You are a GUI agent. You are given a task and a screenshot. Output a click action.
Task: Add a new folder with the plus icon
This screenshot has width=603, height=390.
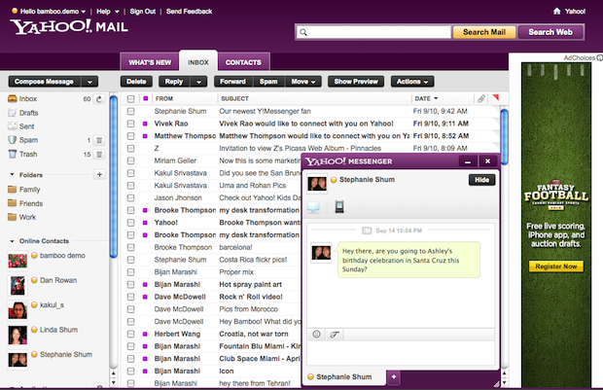[x=99, y=174]
